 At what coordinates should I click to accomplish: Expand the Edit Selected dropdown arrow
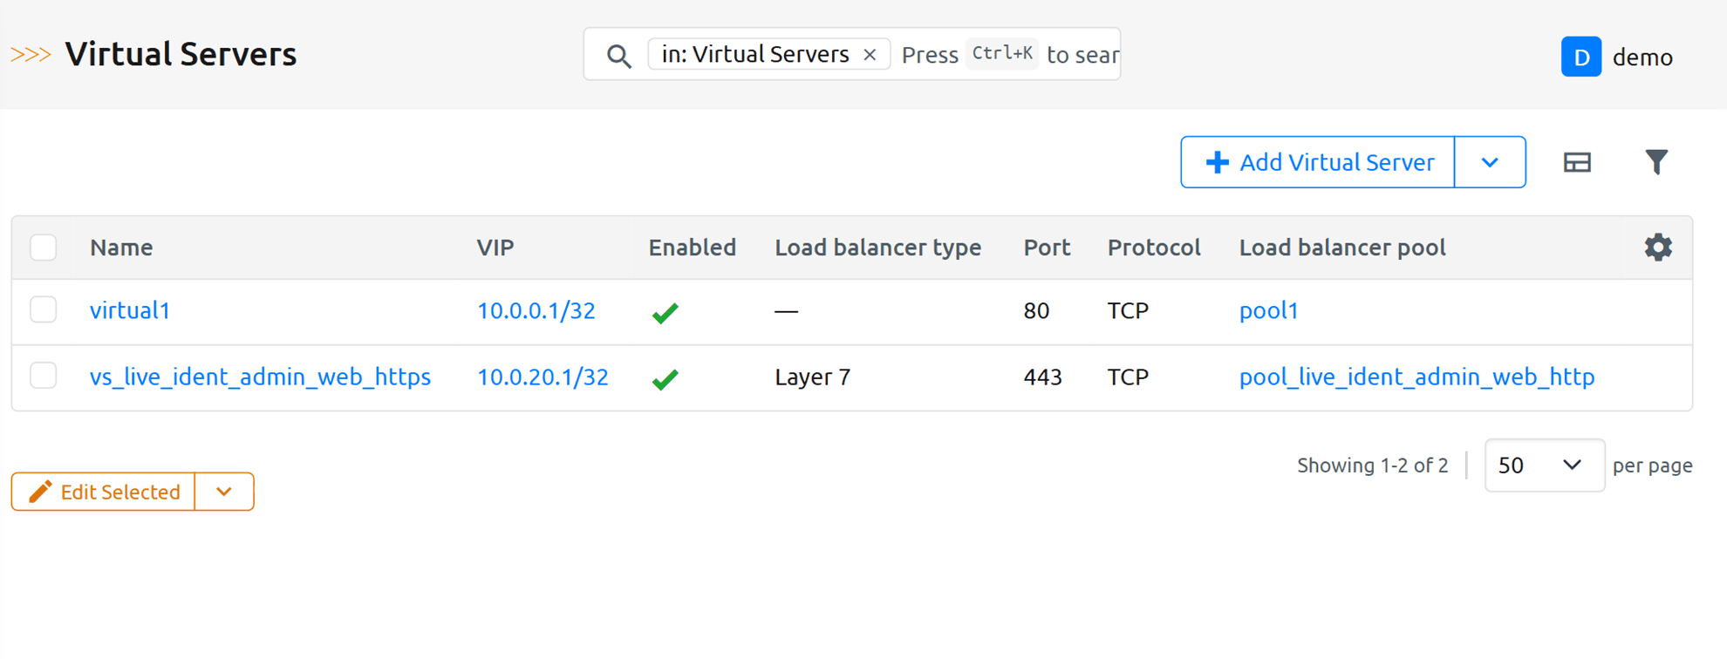(x=224, y=492)
